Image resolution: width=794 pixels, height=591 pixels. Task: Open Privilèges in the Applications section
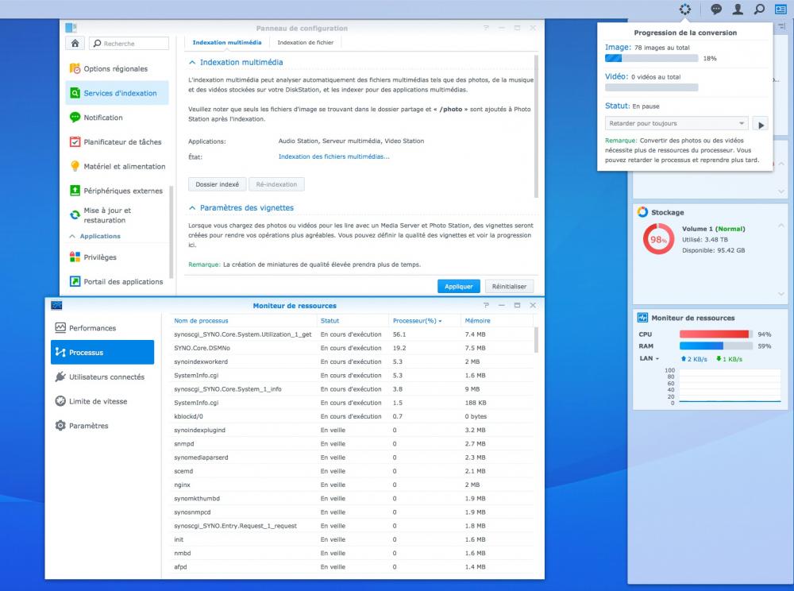[x=117, y=257]
